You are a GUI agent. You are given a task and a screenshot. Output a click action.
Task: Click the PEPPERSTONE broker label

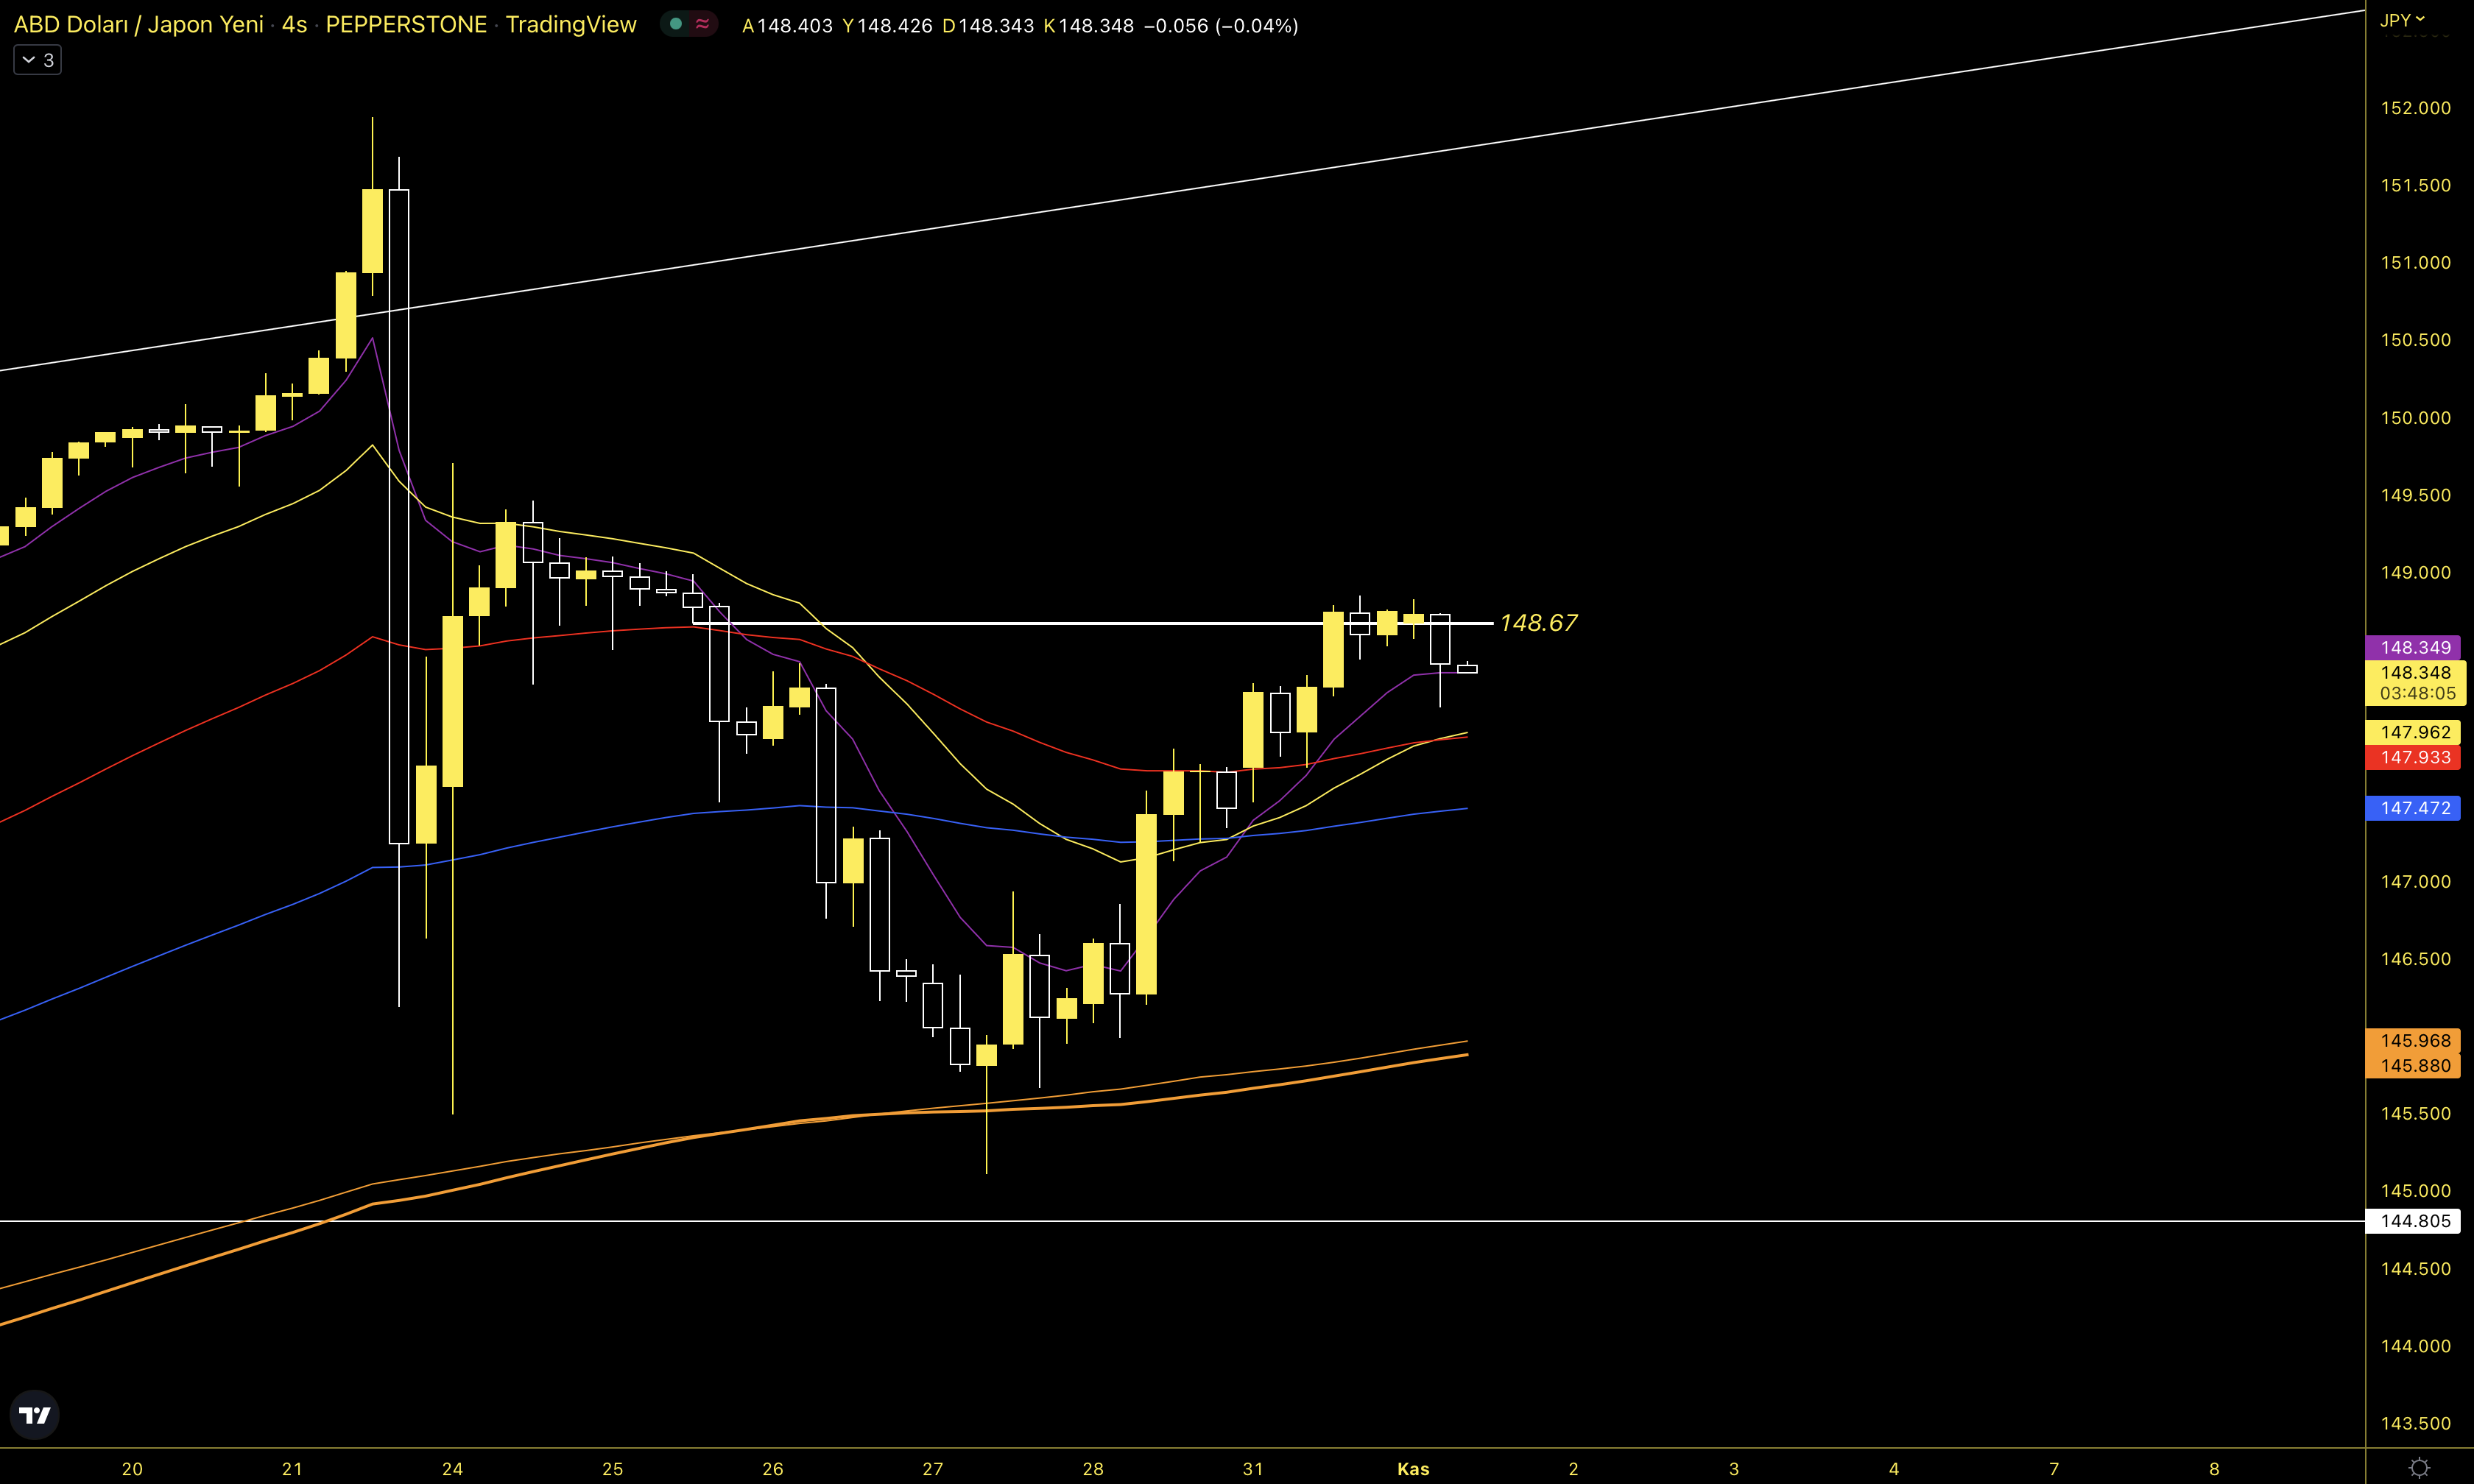pyautogui.click(x=406, y=25)
